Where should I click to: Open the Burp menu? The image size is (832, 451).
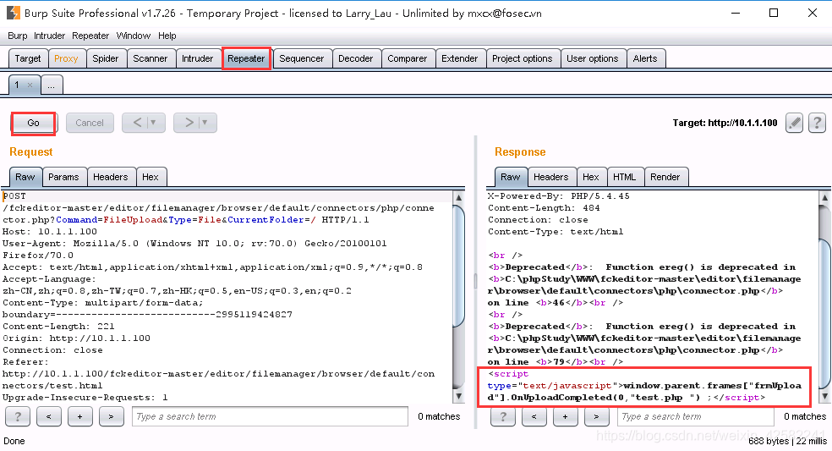18,36
